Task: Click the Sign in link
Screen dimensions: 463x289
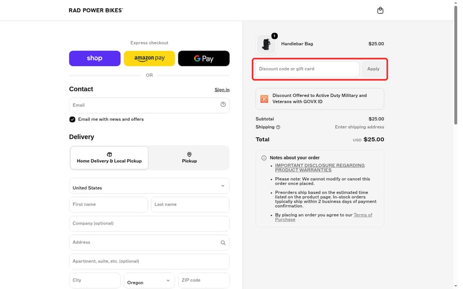Action: pos(222,90)
